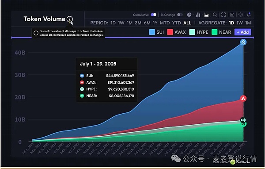Take a chart snapshot with camera icon
Image resolution: width=265 pixels, height=169 pixels.
coord(232,15)
